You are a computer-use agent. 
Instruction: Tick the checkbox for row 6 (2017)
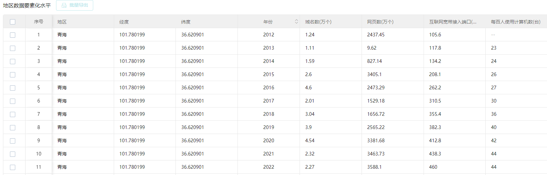[x=13, y=101]
